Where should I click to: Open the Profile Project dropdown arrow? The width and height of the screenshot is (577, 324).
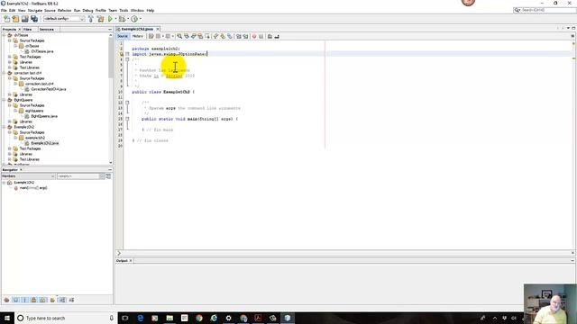coord(141,19)
